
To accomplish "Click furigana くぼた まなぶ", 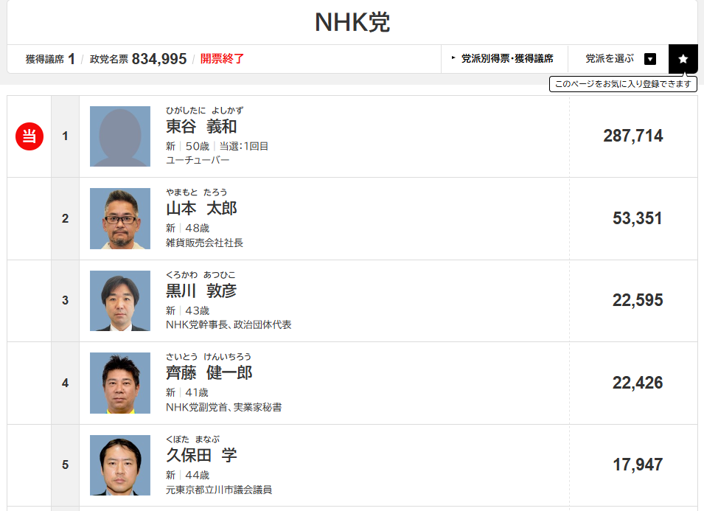I will pyautogui.click(x=192, y=439).
